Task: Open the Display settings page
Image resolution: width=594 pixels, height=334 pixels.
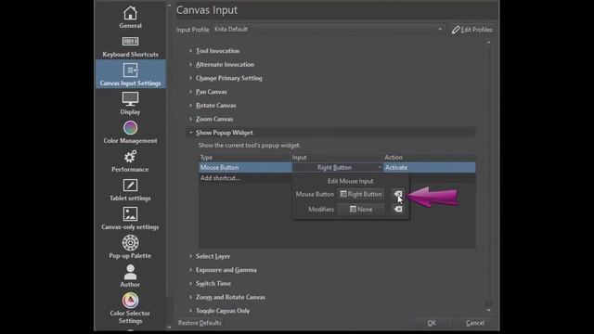Action: (130, 103)
